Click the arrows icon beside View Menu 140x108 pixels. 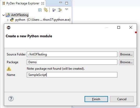click(x=60, y=10)
